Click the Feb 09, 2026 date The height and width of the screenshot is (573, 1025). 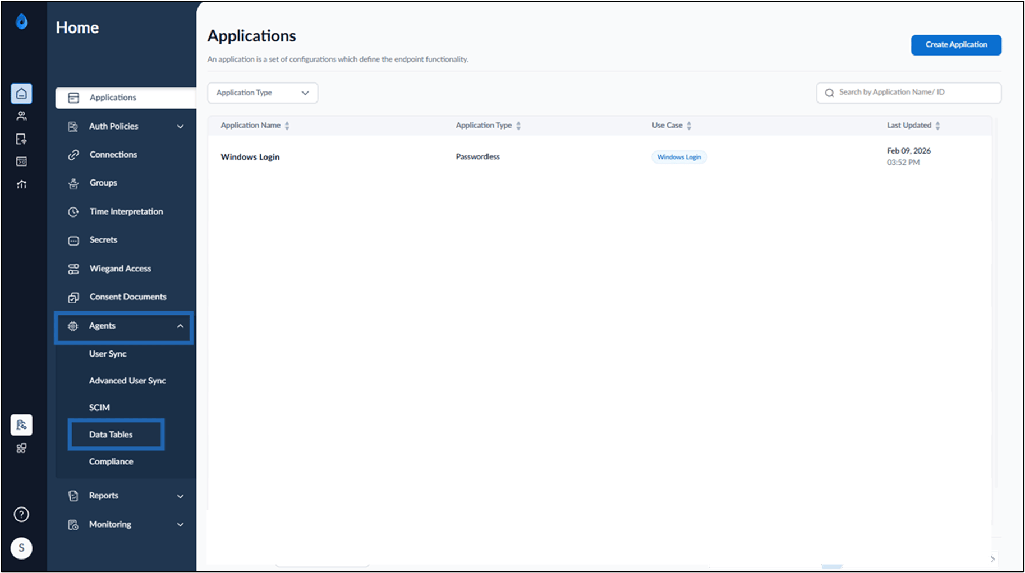click(908, 151)
